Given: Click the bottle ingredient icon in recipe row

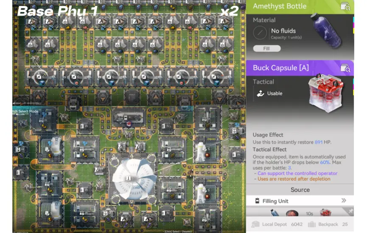Looking at the screenshot, I should pos(274,212).
